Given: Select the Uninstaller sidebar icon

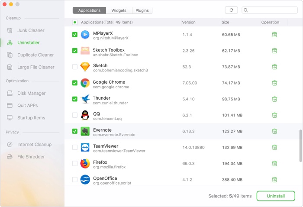Looking at the screenshot, I should click(10, 42).
